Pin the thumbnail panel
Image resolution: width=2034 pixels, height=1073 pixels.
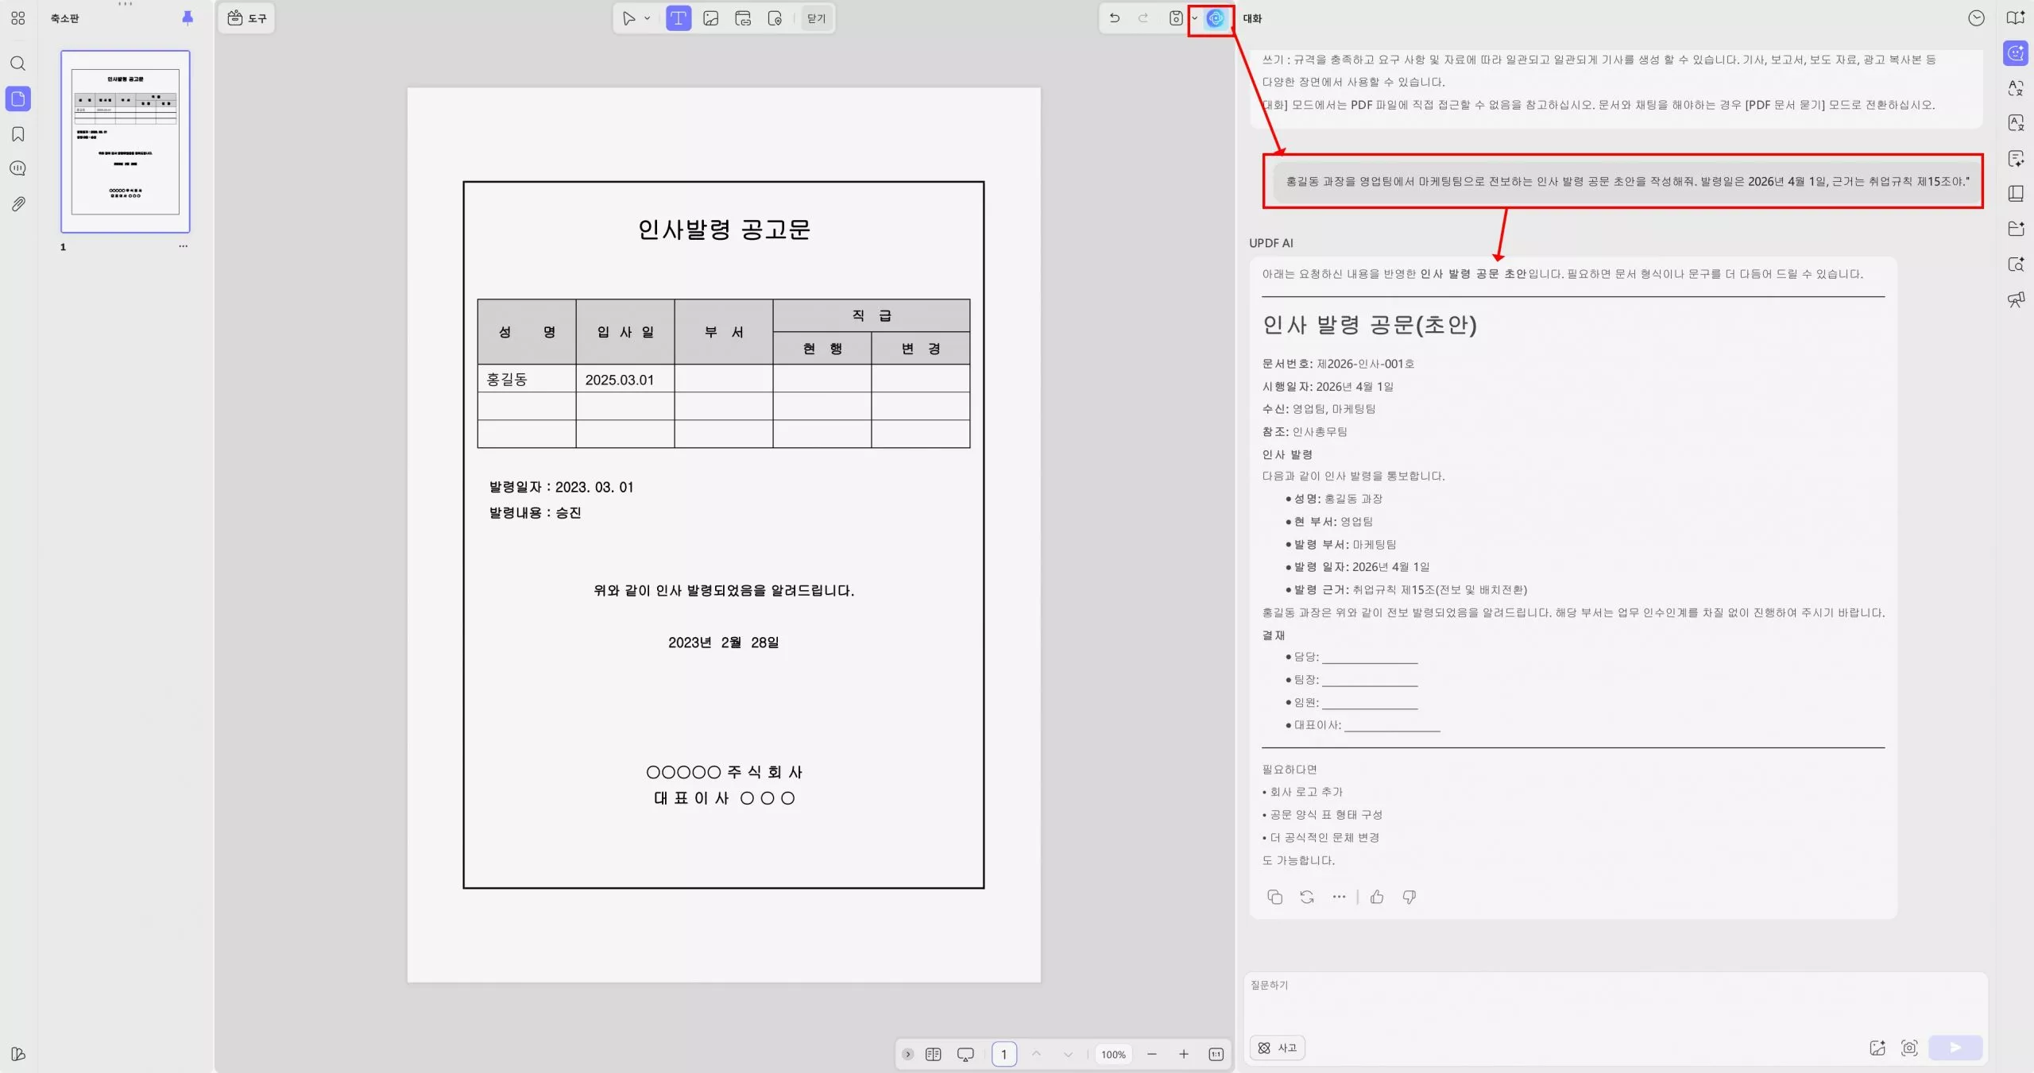point(188,17)
